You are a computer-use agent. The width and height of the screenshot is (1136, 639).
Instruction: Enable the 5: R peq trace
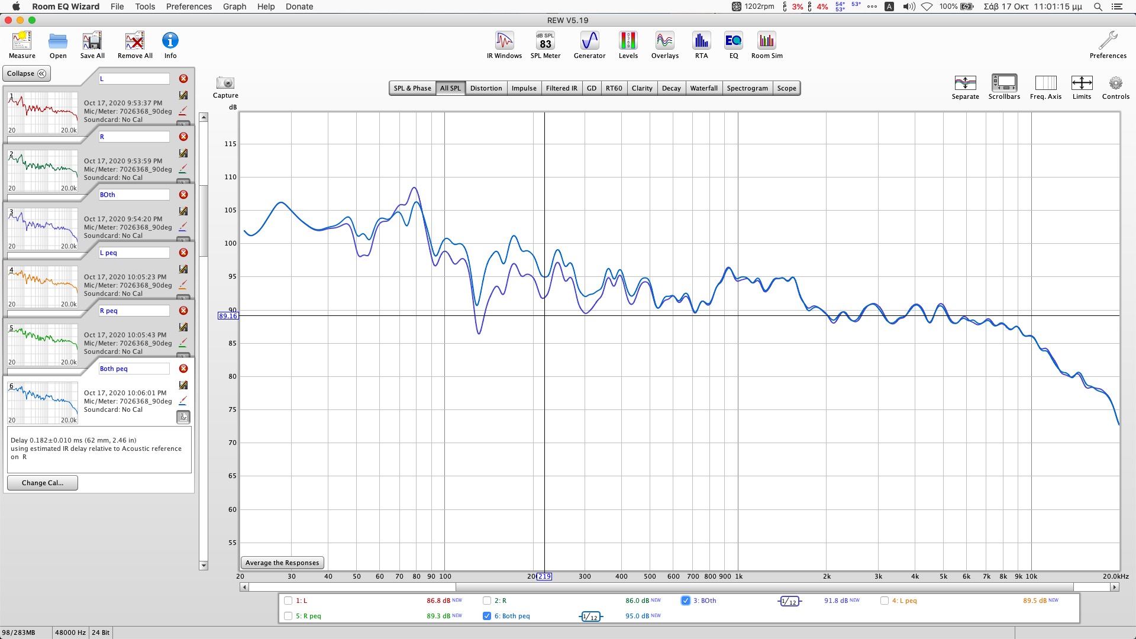288,616
